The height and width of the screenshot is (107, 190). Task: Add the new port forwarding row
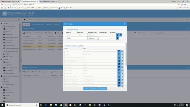tap(118, 38)
